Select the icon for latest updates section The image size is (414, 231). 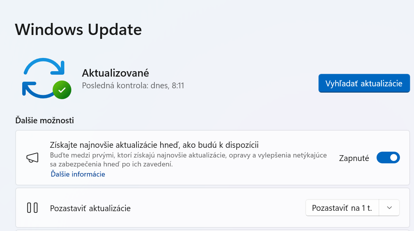click(x=32, y=157)
